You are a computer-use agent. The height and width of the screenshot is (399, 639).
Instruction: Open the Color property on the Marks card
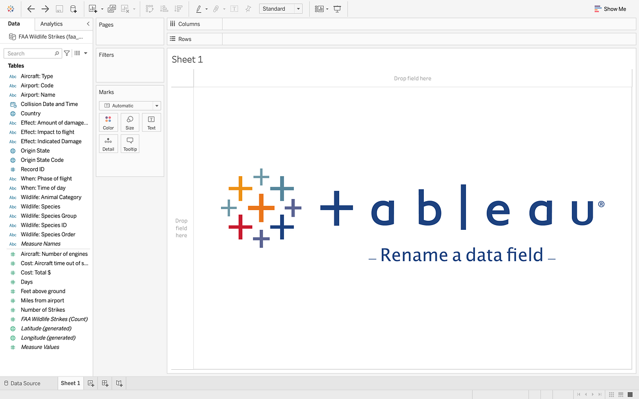(x=108, y=122)
